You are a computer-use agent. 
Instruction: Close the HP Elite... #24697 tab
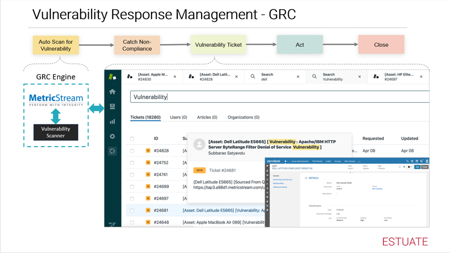(421, 77)
